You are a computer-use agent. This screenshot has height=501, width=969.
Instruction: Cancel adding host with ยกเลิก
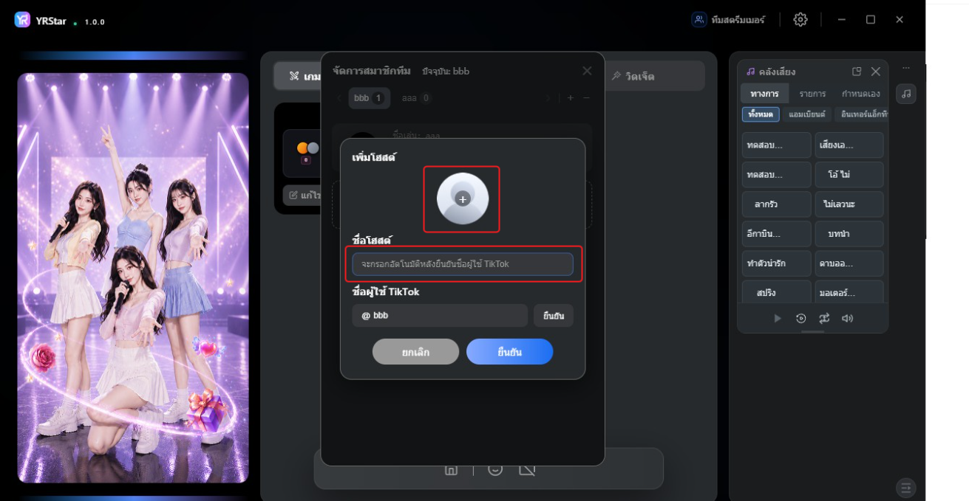pos(415,352)
